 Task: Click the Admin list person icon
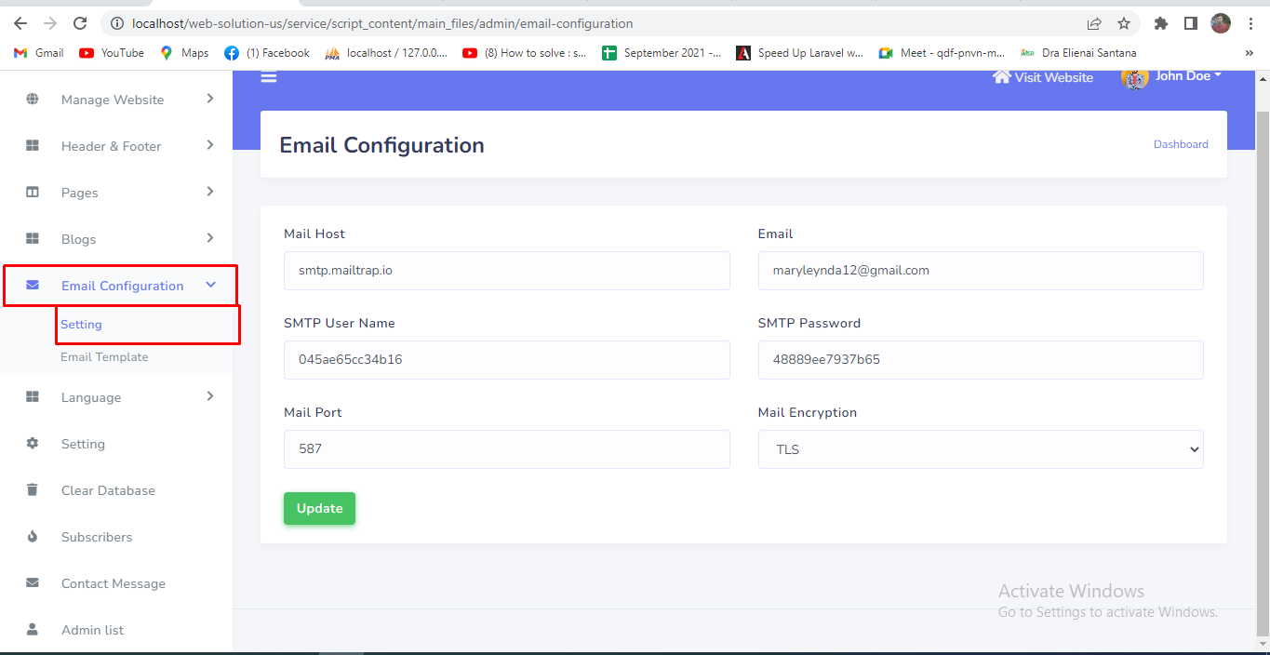[33, 630]
